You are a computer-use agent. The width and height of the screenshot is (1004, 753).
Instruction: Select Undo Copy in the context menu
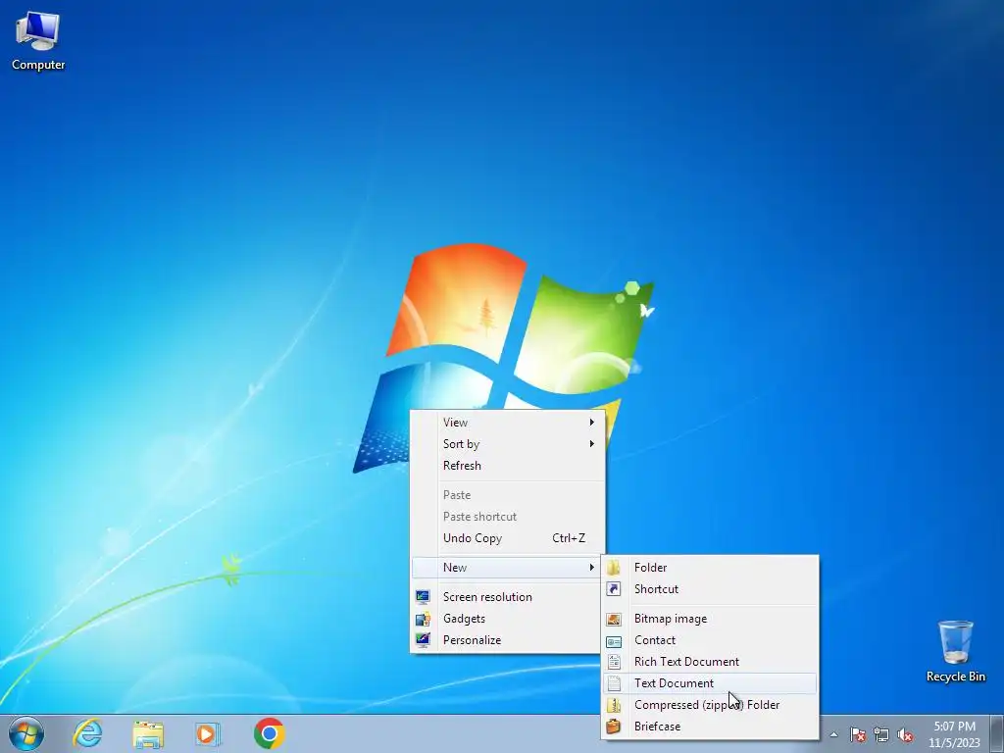pos(507,538)
